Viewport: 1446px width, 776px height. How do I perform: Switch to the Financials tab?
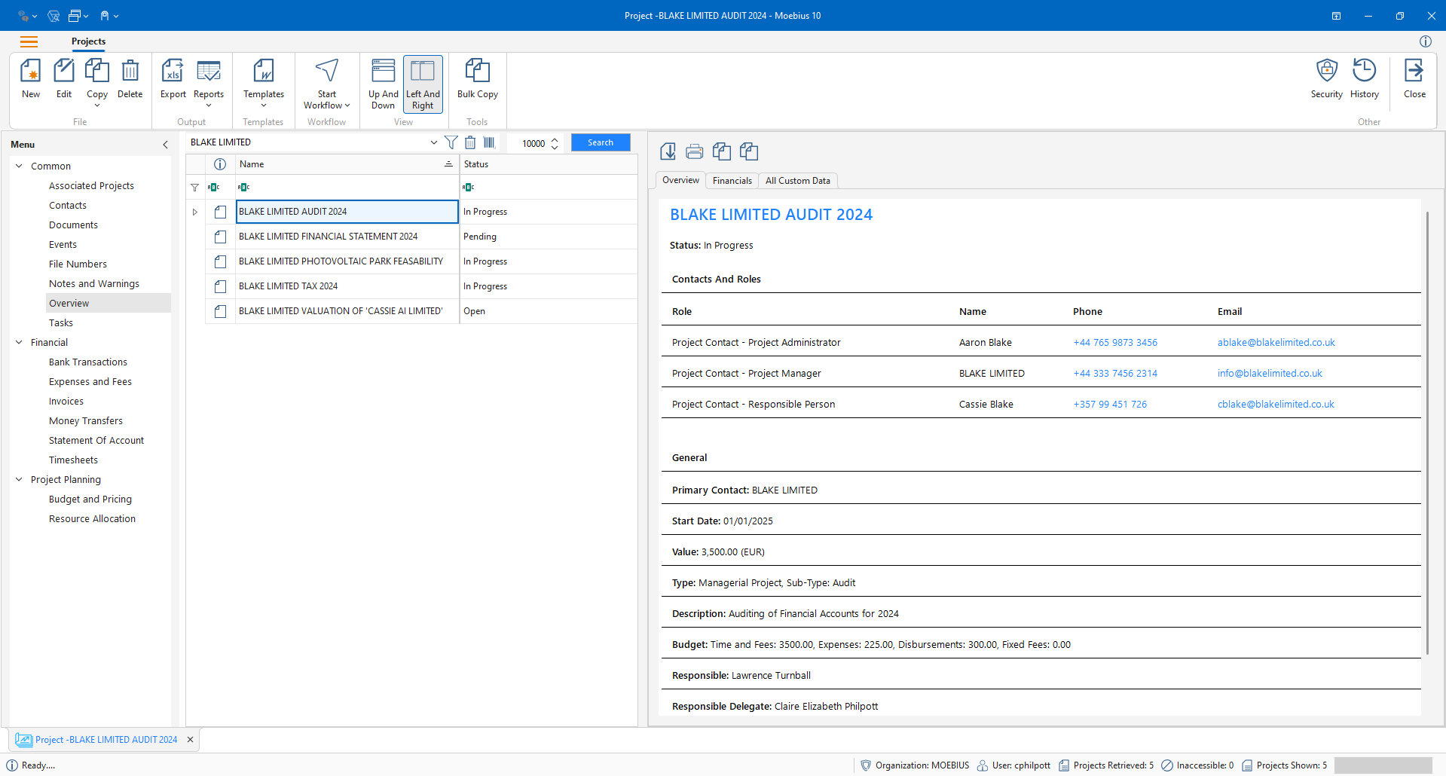(732, 181)
